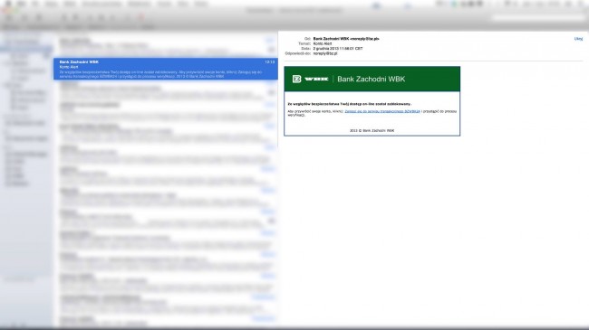Screen dimensions: 589x330
Task: Click the 2013 © Bank Zachodni WBK footer
Action: point(372,130)
